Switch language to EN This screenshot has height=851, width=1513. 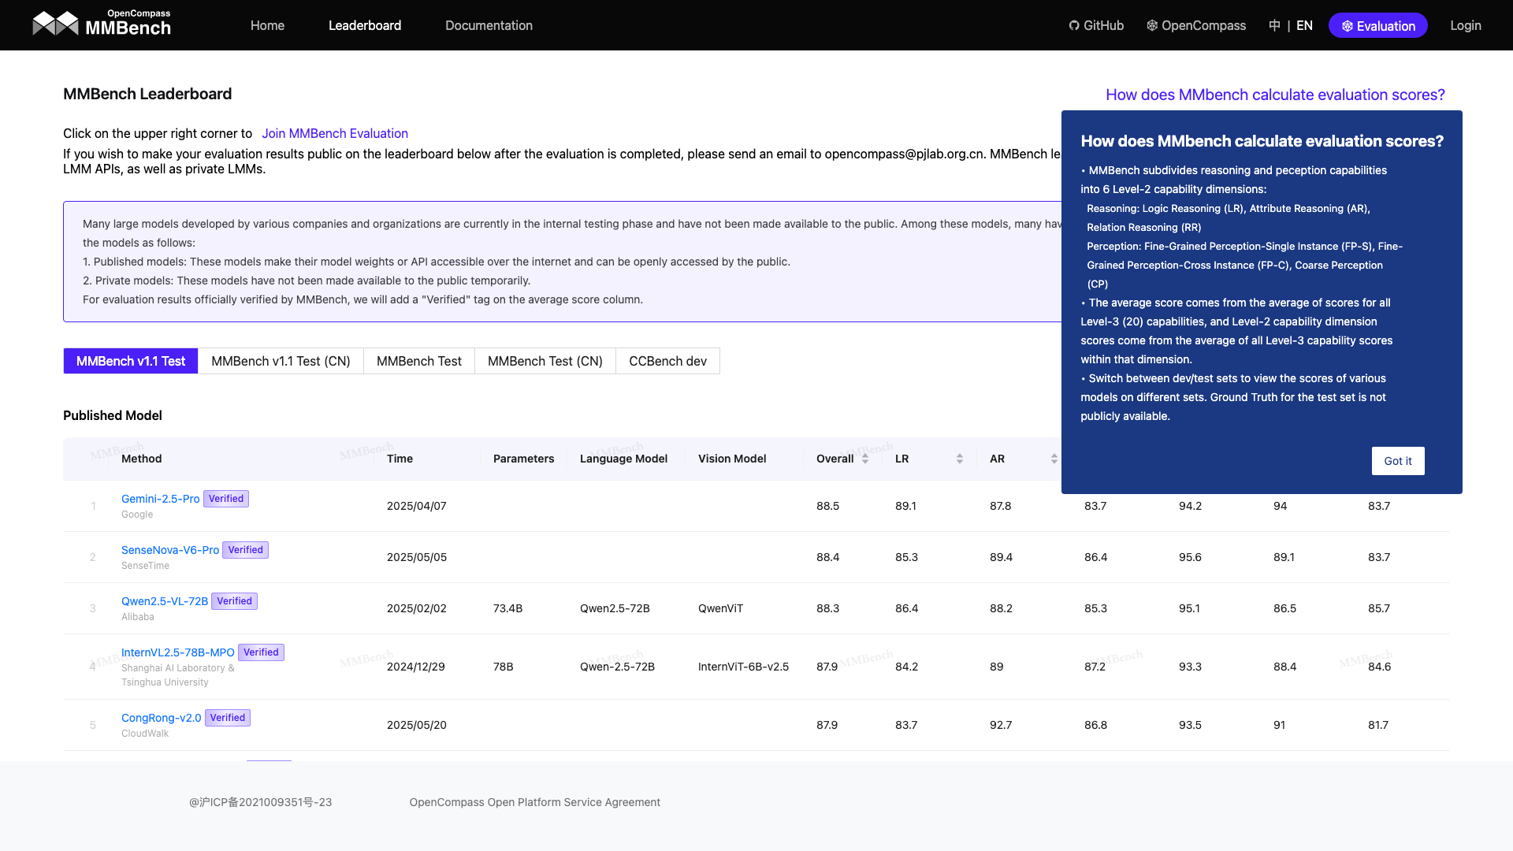coord(1304,25)
